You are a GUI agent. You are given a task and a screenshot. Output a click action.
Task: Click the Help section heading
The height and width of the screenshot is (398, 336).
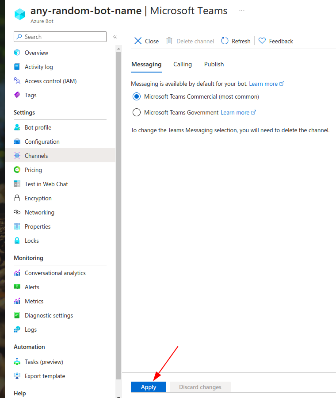click(20, 393)
